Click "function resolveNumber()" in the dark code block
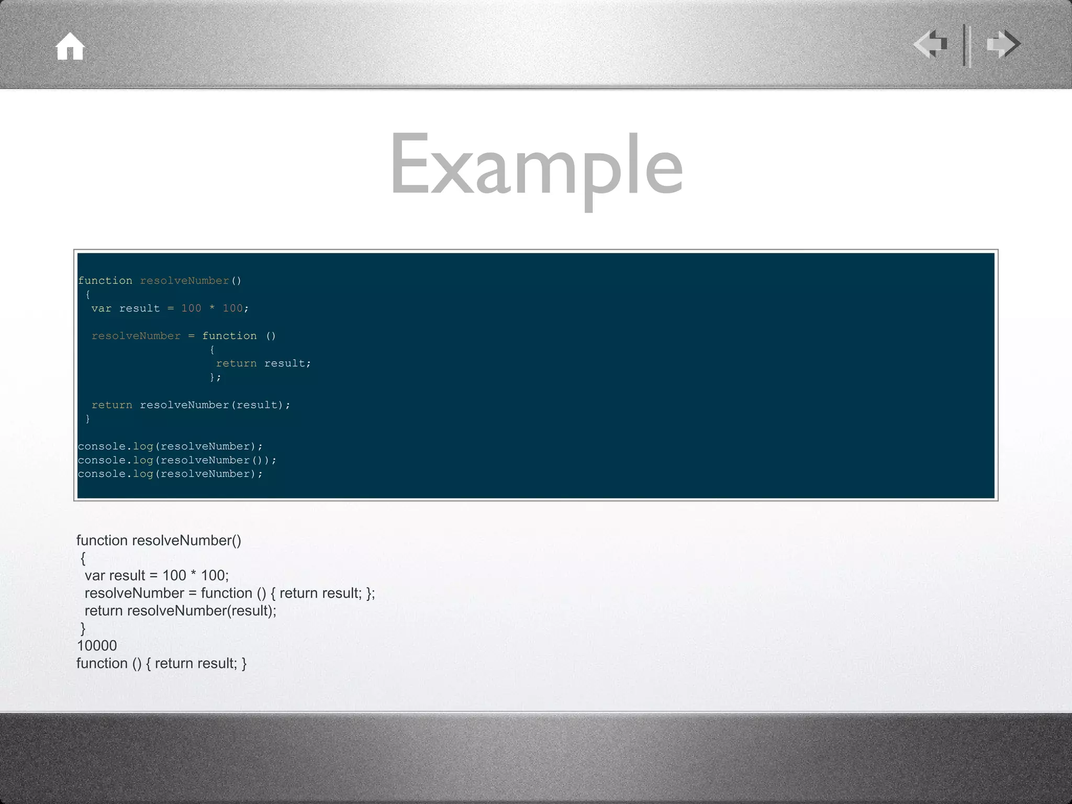The image size is (1072, 804). 160,281
